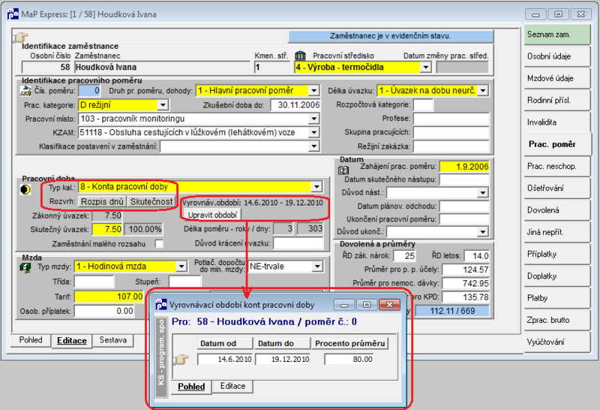Select Jiná nepřít. side tab
This screenshot has width=600, height=410.
pos(557,232)
